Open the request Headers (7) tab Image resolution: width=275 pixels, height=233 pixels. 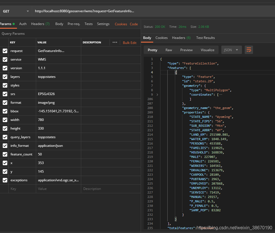40,24
